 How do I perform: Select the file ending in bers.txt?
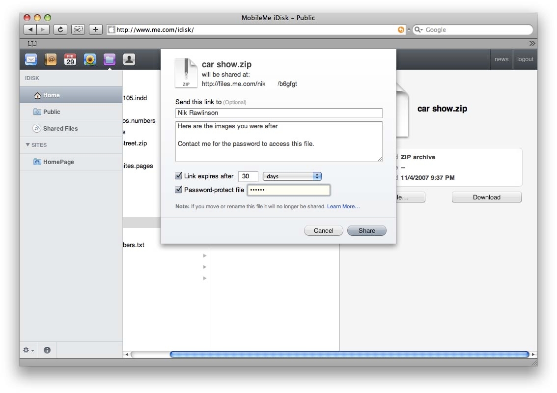coord(134,245)
